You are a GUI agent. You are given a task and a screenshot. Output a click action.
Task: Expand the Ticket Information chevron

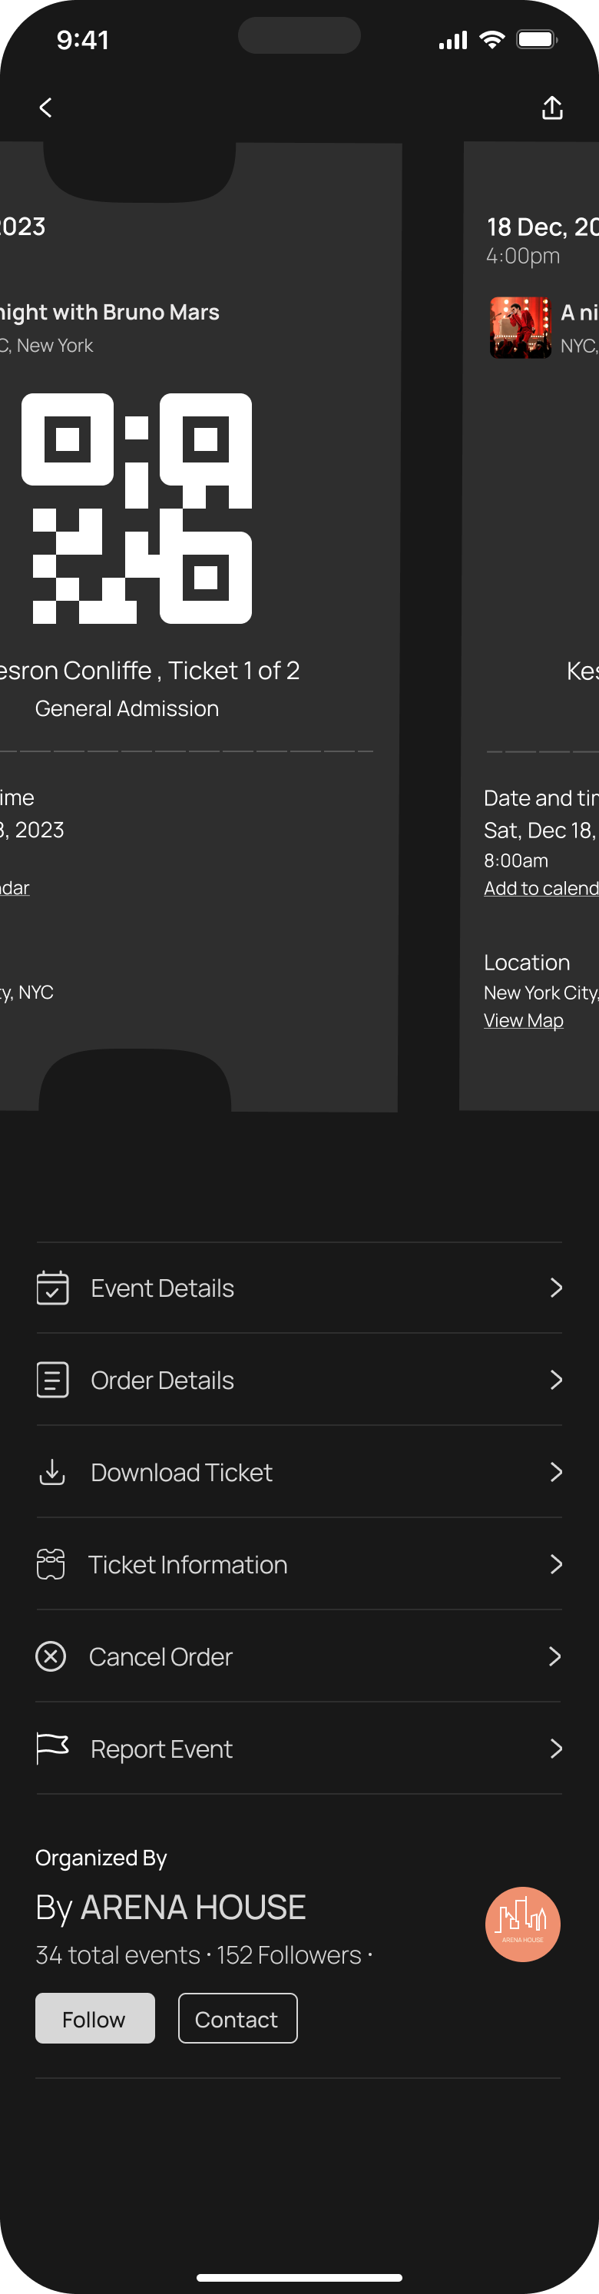556,1565
